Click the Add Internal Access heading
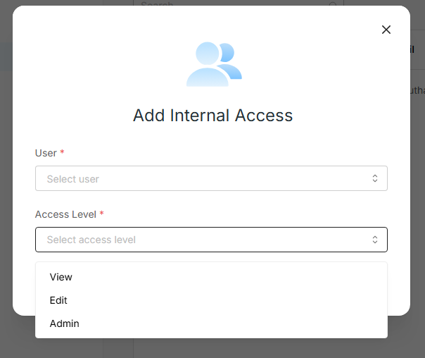This screenshot has height=358, width=425. 212,116
